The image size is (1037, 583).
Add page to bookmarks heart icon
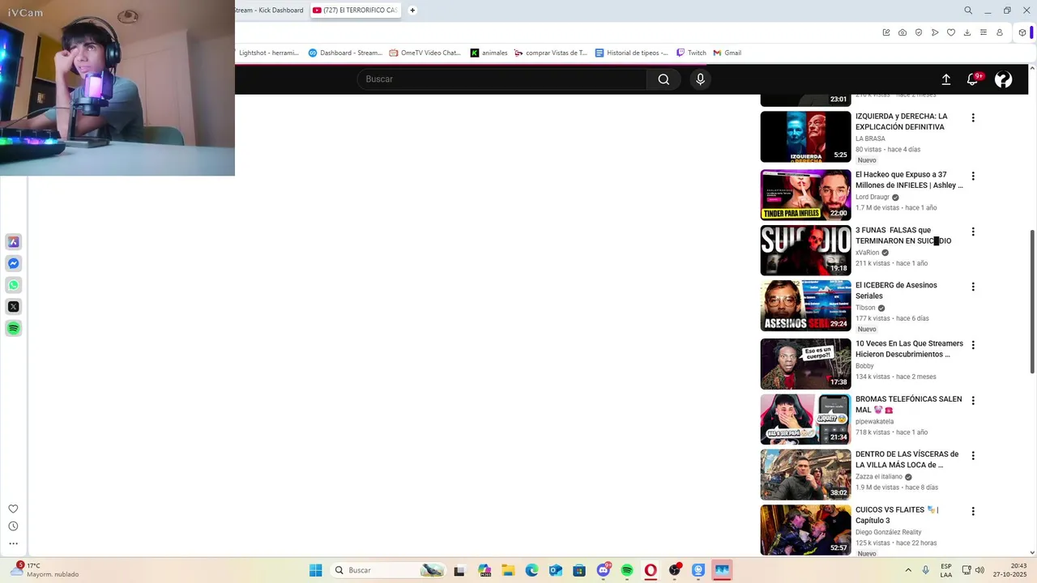951,32
